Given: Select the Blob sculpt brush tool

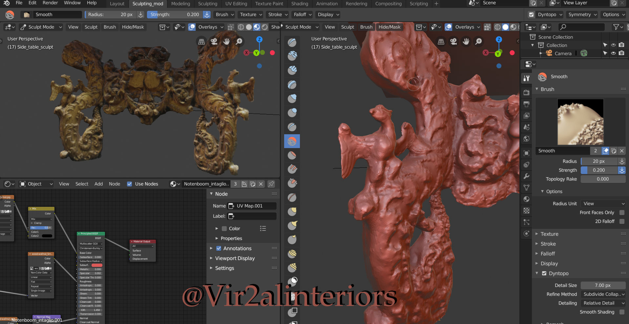Looking at the screenshot, I should click(x=292, y=113).
